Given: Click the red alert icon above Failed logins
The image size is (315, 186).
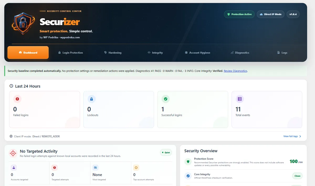Looking at the screenshot, I should (17, 99).
